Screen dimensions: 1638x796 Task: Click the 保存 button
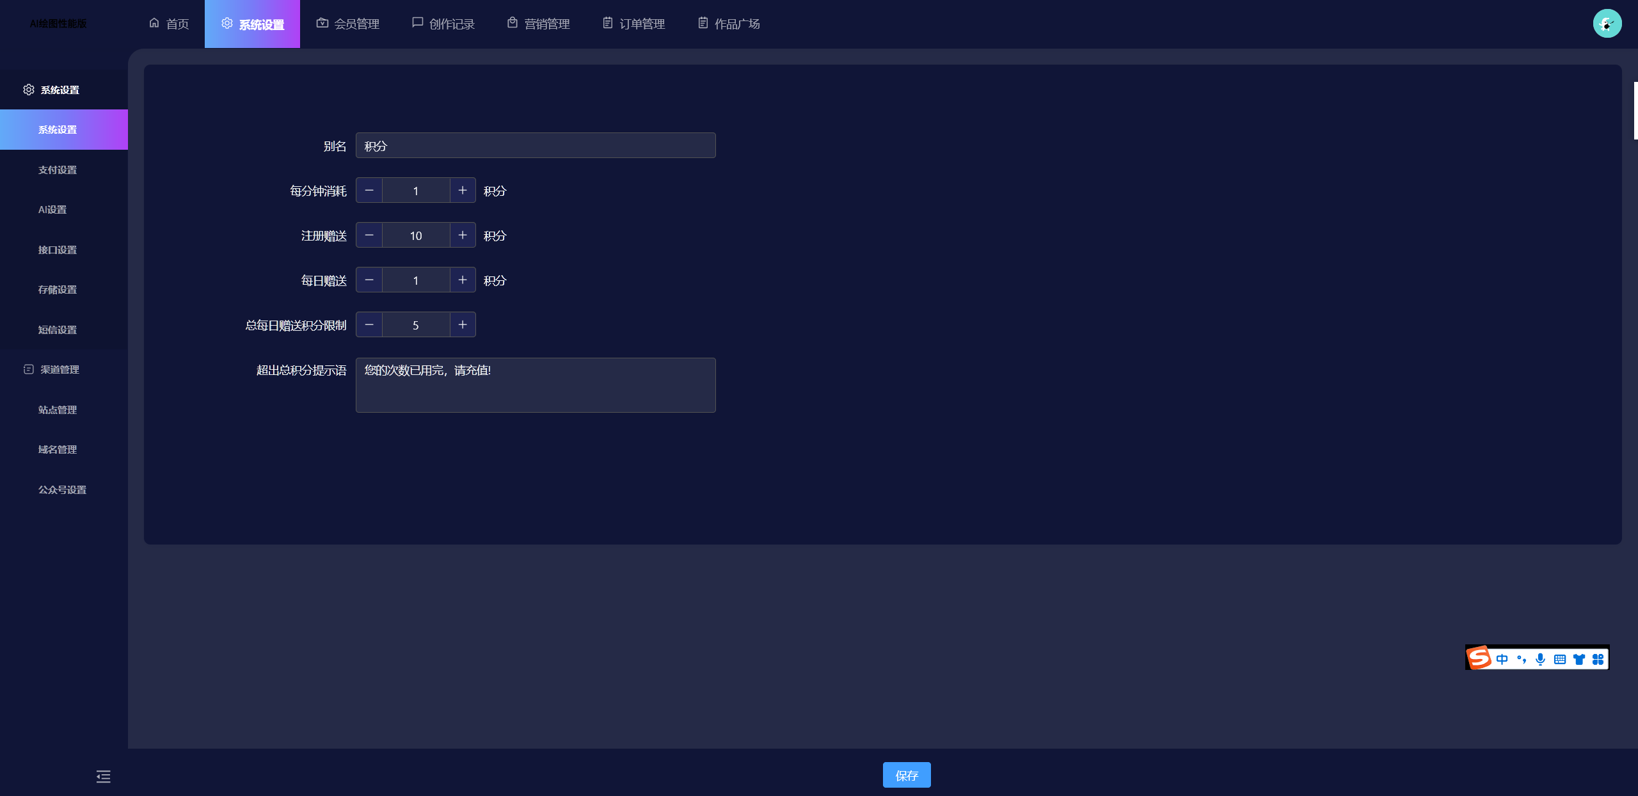pos(906,775)
